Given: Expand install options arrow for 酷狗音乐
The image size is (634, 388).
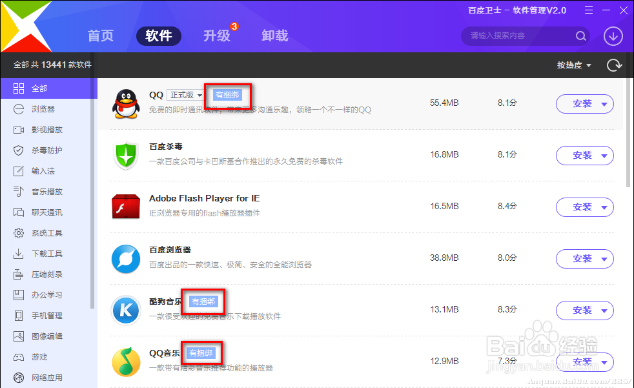Looking at the screenshot, I should click(x=604, y=311).
